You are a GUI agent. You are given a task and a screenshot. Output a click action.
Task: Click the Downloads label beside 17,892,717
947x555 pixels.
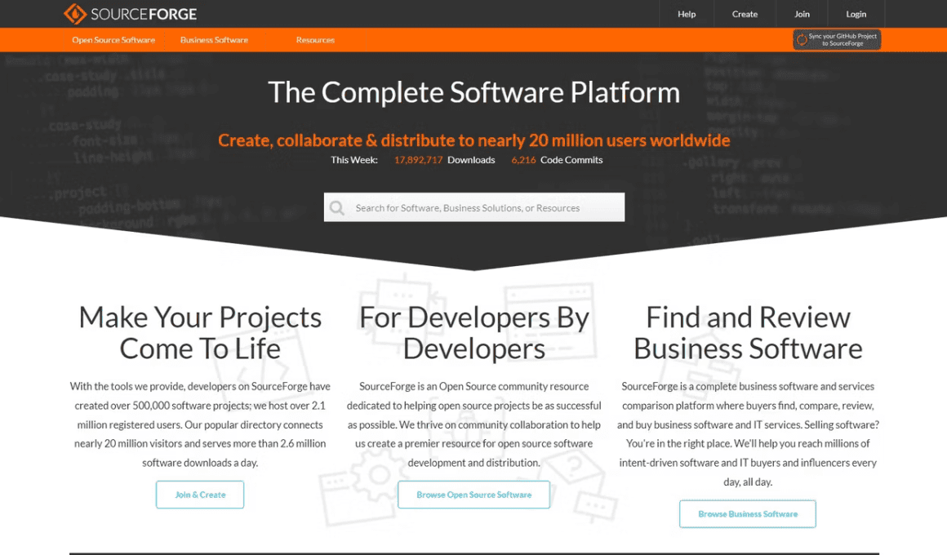[x=471, y=160]
